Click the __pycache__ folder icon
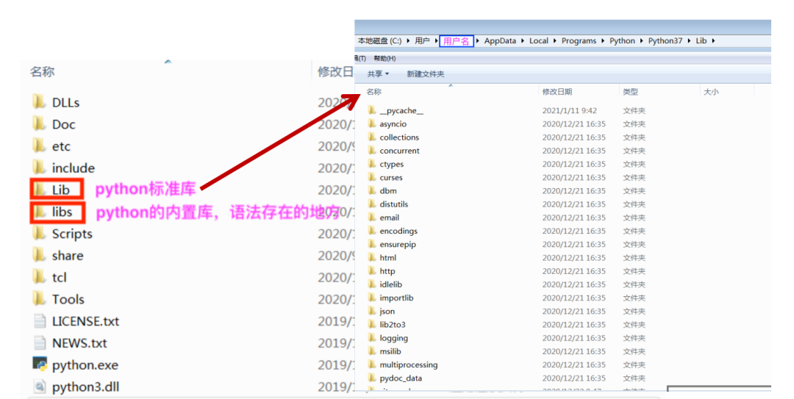 click(372, 110)
